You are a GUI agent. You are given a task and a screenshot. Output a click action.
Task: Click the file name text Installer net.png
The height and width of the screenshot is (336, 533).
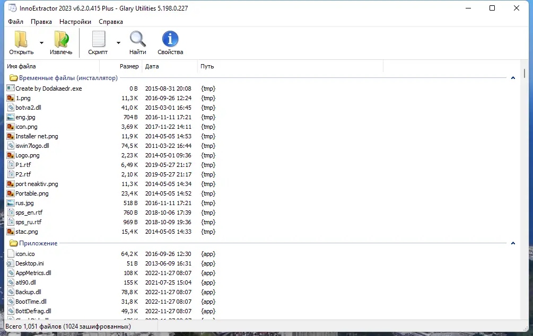click(x=37, y=136)
